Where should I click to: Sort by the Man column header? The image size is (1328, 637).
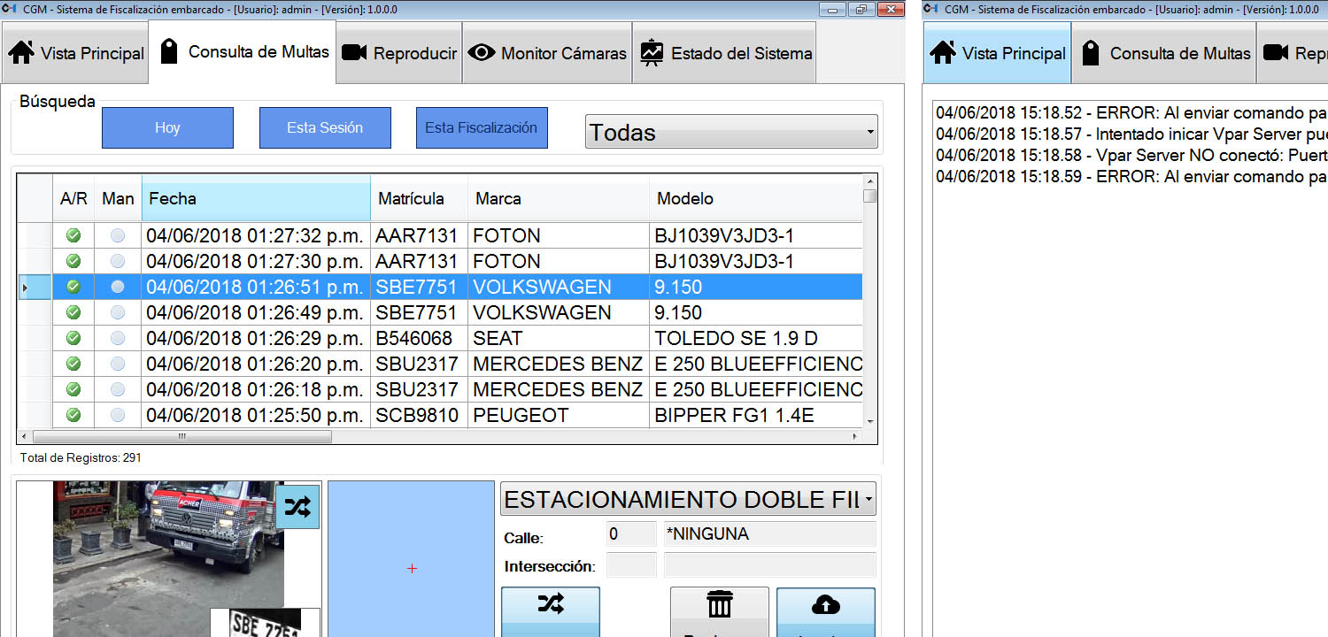pos(118,199)
